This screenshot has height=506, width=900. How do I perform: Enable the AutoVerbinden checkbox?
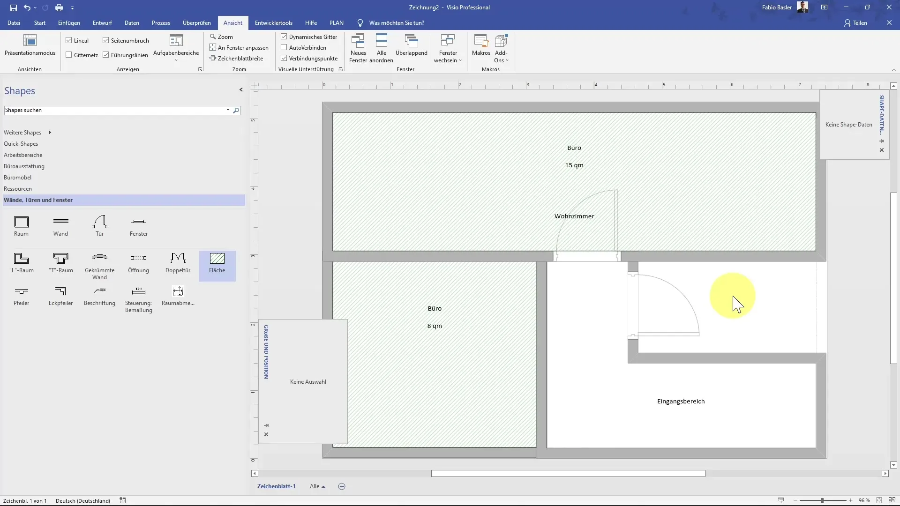[x=284, y=47]
